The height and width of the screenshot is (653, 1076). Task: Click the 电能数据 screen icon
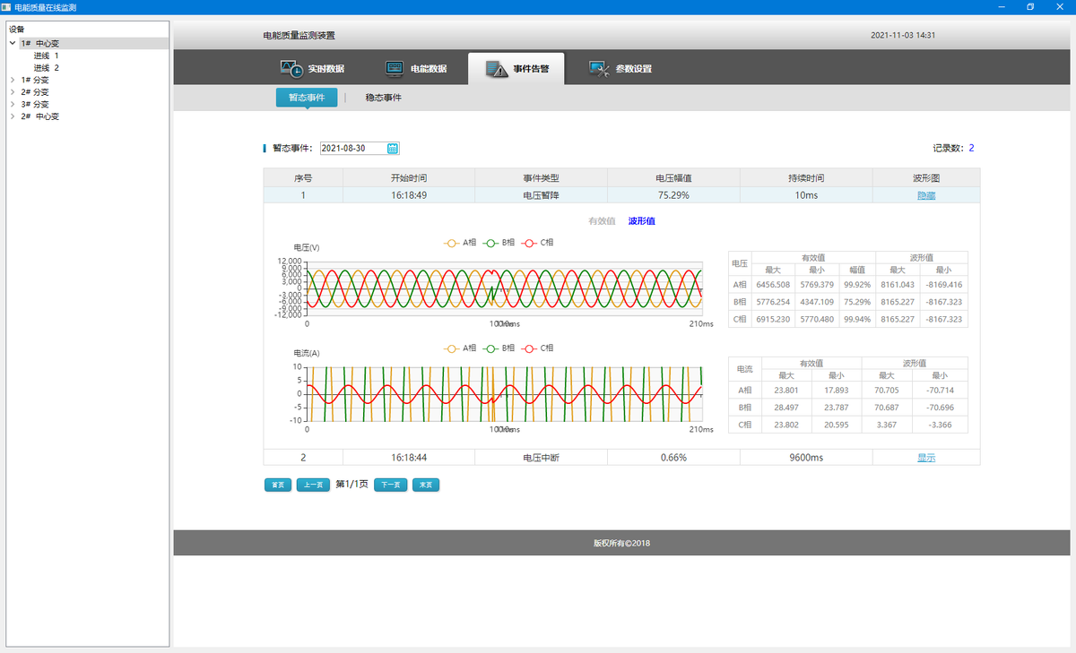click(x=395, y=68)
